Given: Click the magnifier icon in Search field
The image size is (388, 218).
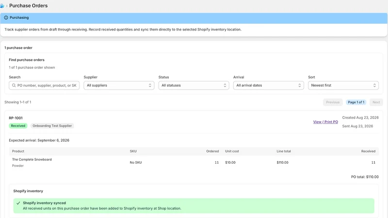Looking at the screenshot, I should tap(14, 85).
